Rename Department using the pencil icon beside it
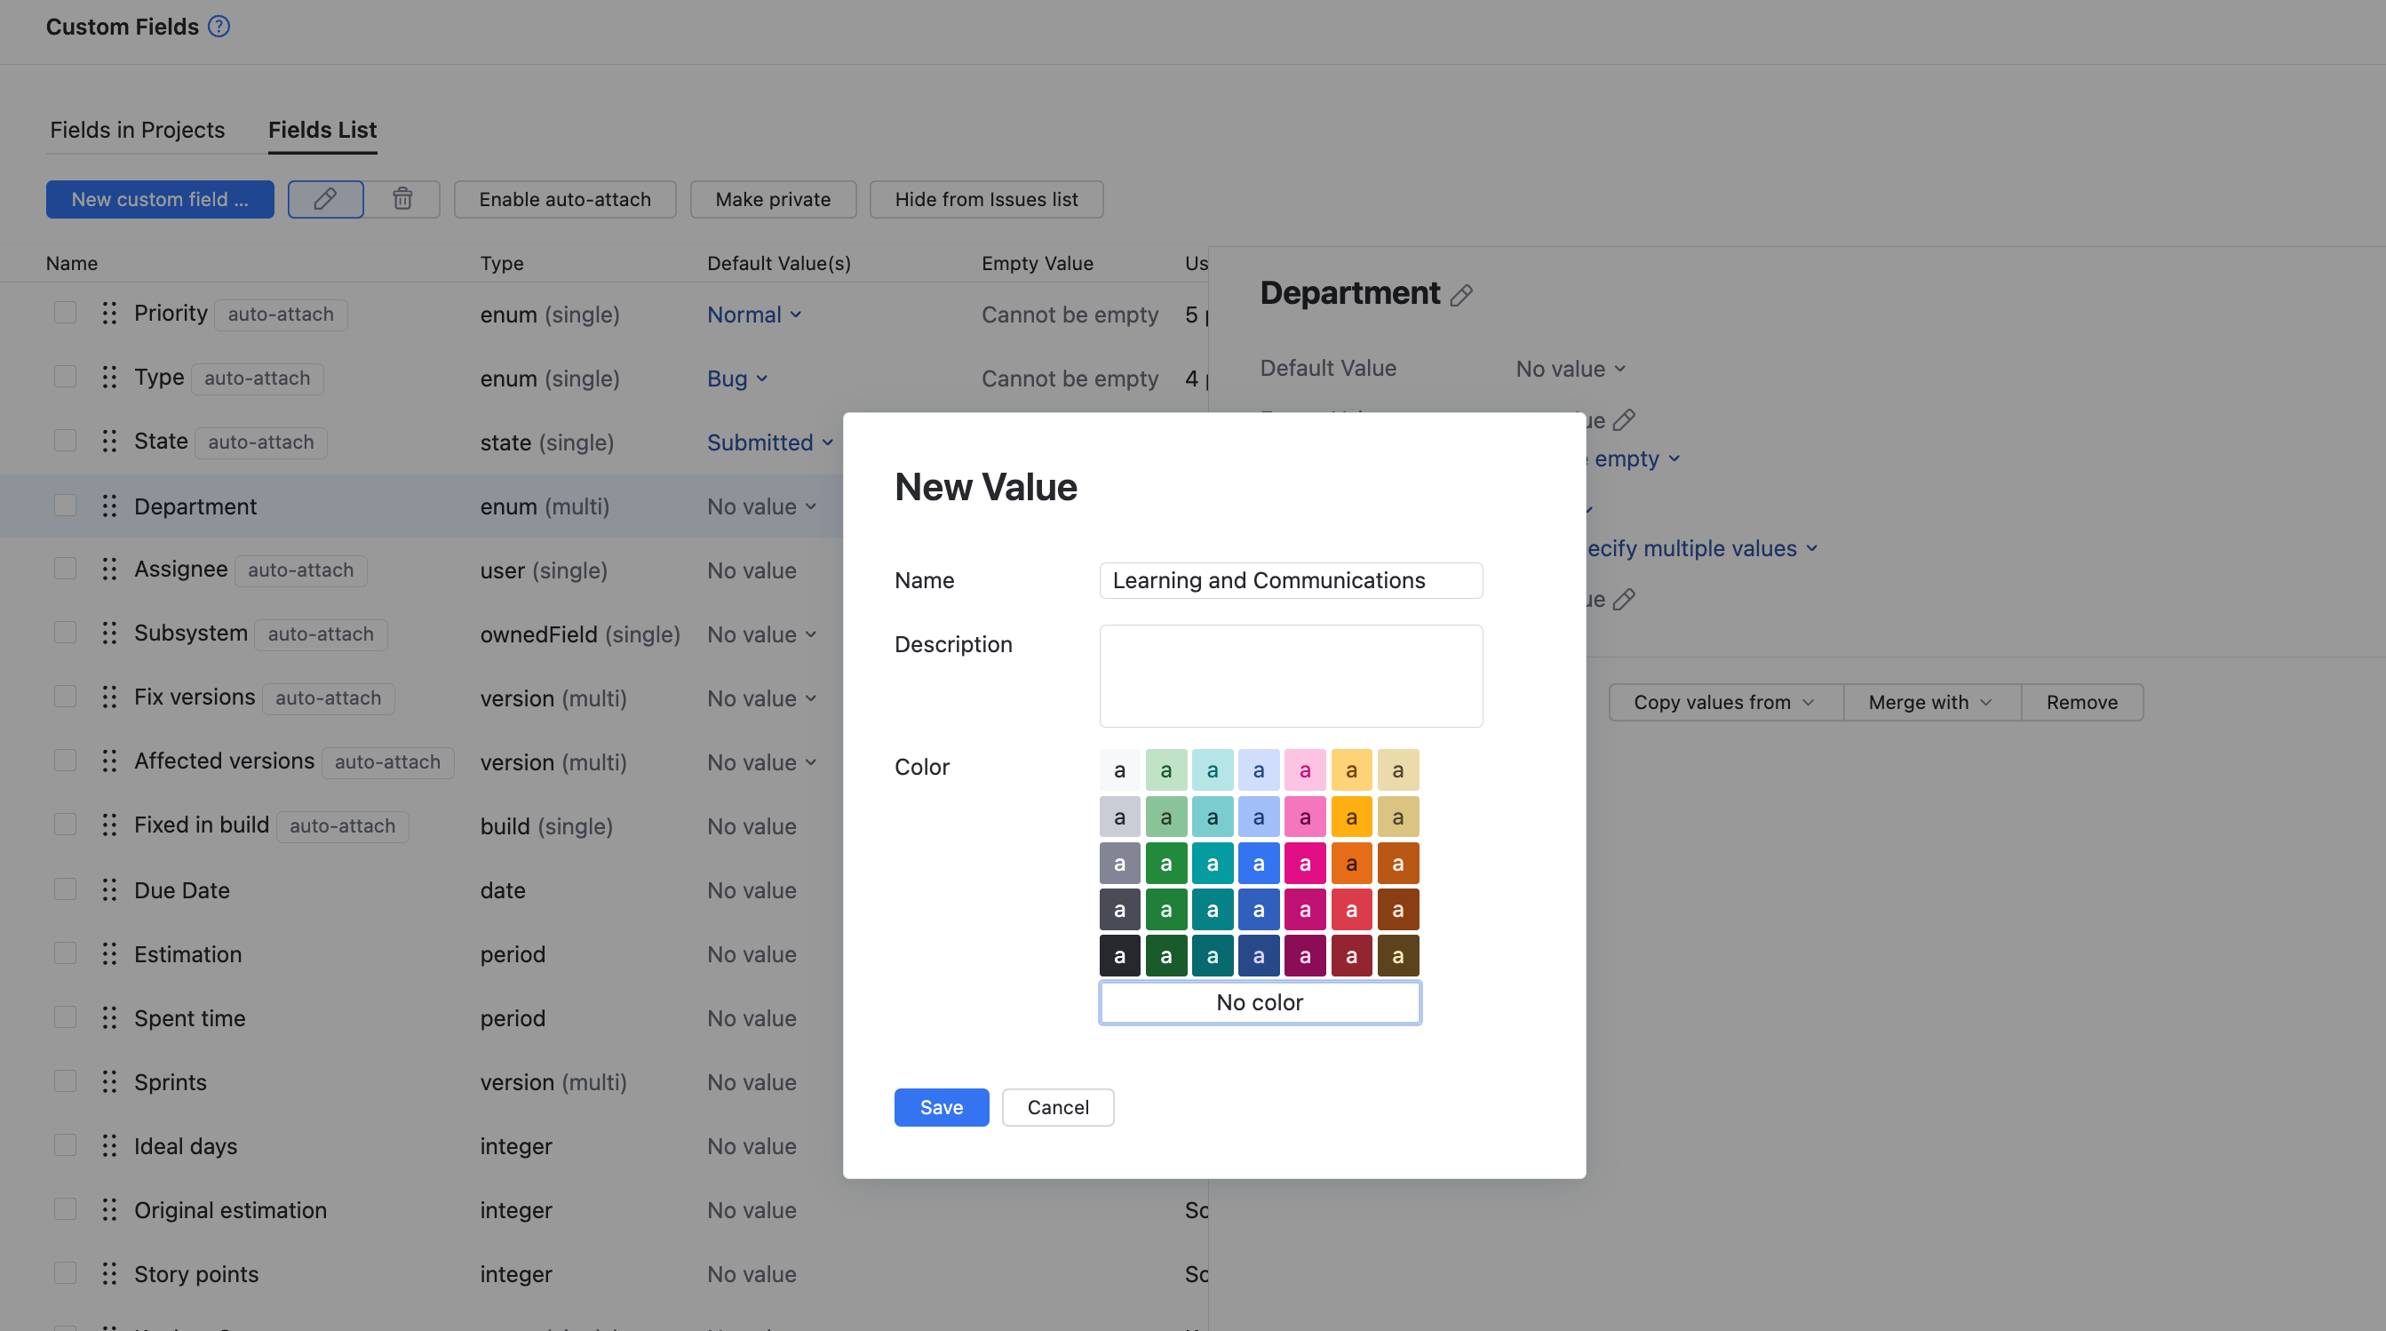This screenshot has width=2386, height=1331. point(1463,294)
